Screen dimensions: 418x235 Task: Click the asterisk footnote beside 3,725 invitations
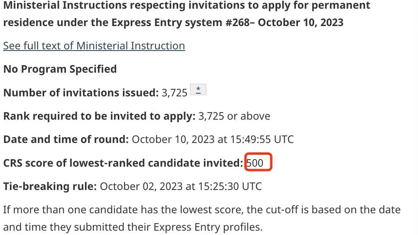point(198,90)
